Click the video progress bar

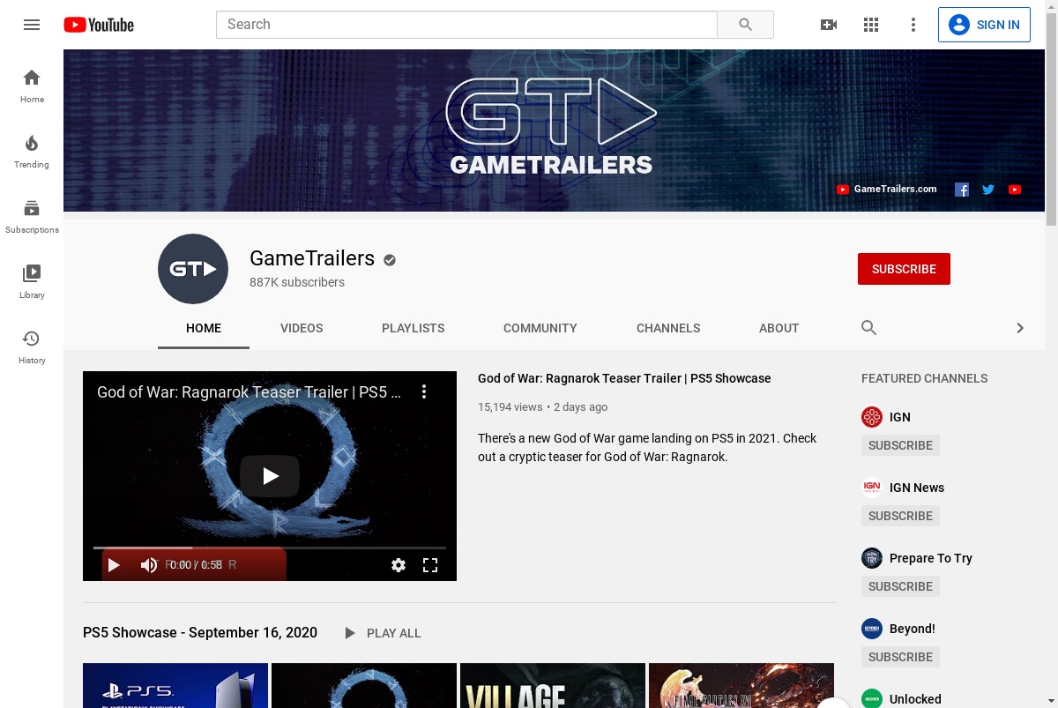[270, 548]
